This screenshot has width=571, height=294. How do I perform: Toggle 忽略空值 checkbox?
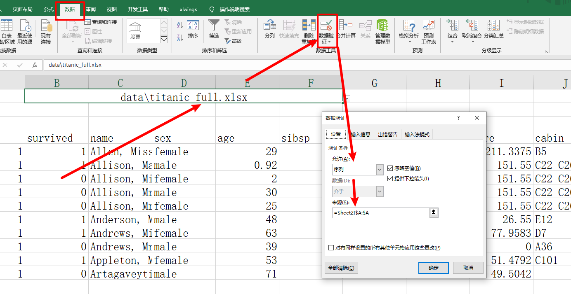click(390, 168)
